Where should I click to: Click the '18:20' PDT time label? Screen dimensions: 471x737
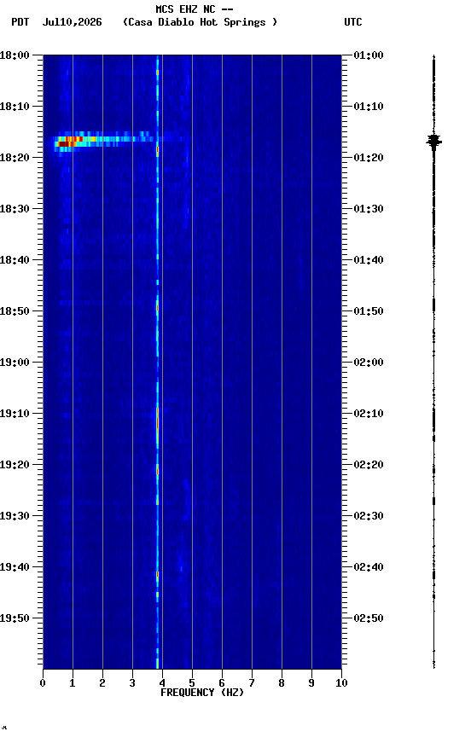point(15,158)
